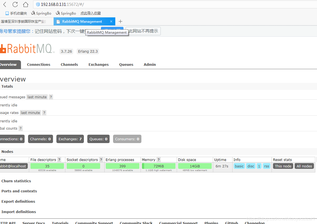Screen dimensions: 317x224
Task: Switch to the 莲塘至深圳李朗国际珠宝产业 tab
Action: click(27, 21)
